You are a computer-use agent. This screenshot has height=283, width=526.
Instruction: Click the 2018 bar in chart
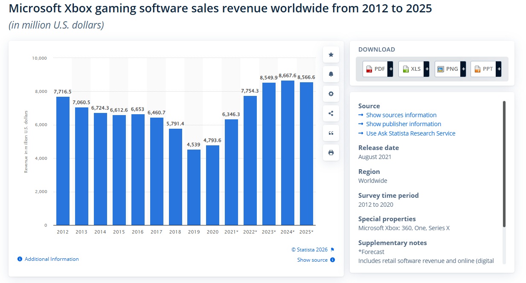pyautogui.click(x=175, y=177)
